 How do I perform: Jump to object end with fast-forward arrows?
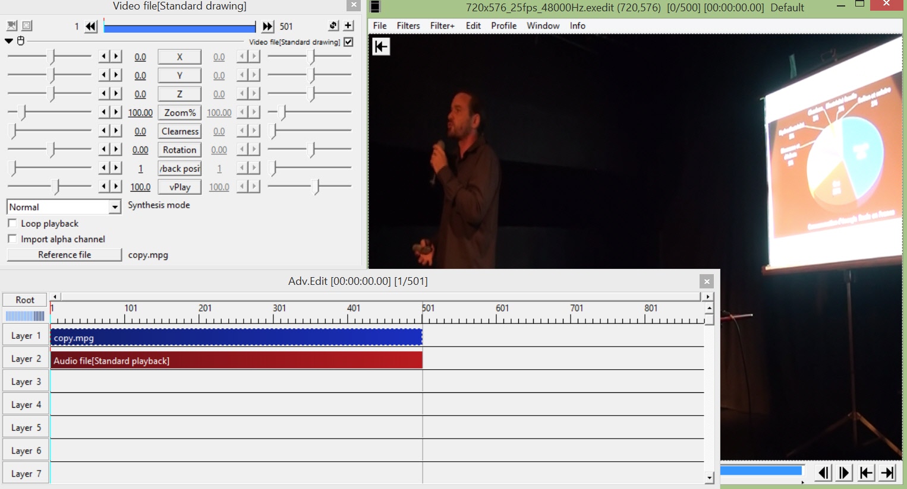coord(268,27)
